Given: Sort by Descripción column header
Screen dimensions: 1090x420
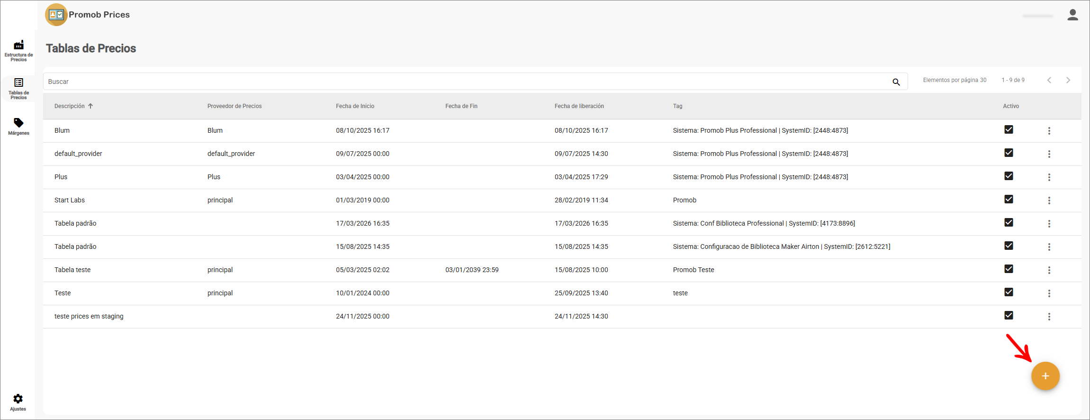Looking at the screenshot, I should tap(70, 106).
